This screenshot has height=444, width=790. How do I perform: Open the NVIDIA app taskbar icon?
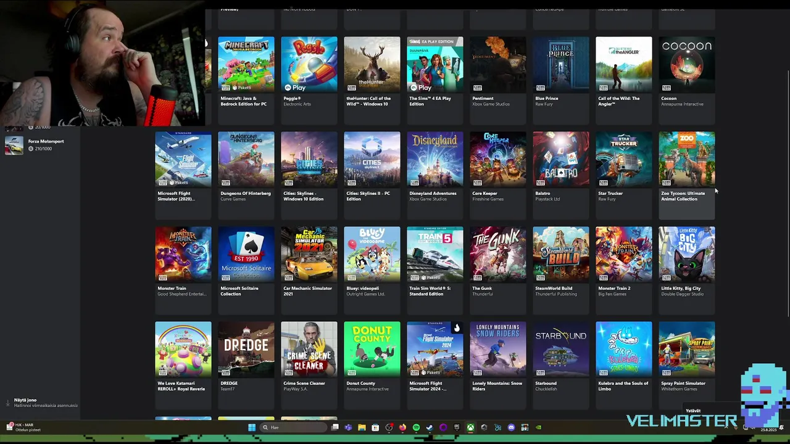pos(538,427)
